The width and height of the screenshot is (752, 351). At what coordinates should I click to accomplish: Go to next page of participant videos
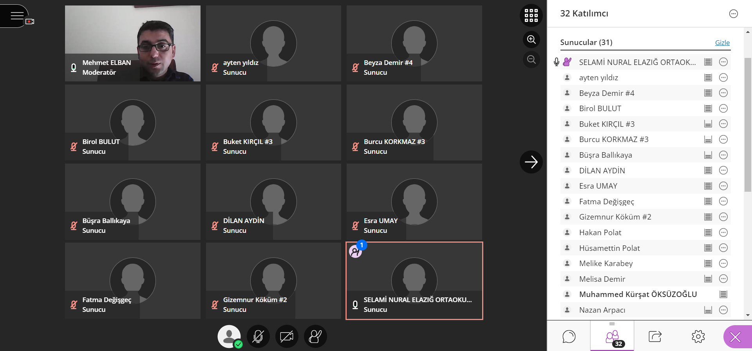click(x=531, y=162)
